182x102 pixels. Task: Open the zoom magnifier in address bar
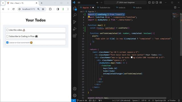tap(38, 9)
